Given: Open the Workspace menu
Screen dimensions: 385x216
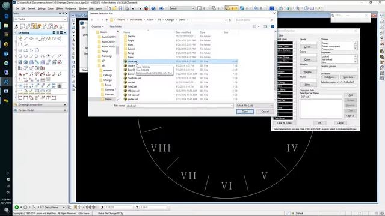Looking at the screenshot, I should click(x=70, y=8).
